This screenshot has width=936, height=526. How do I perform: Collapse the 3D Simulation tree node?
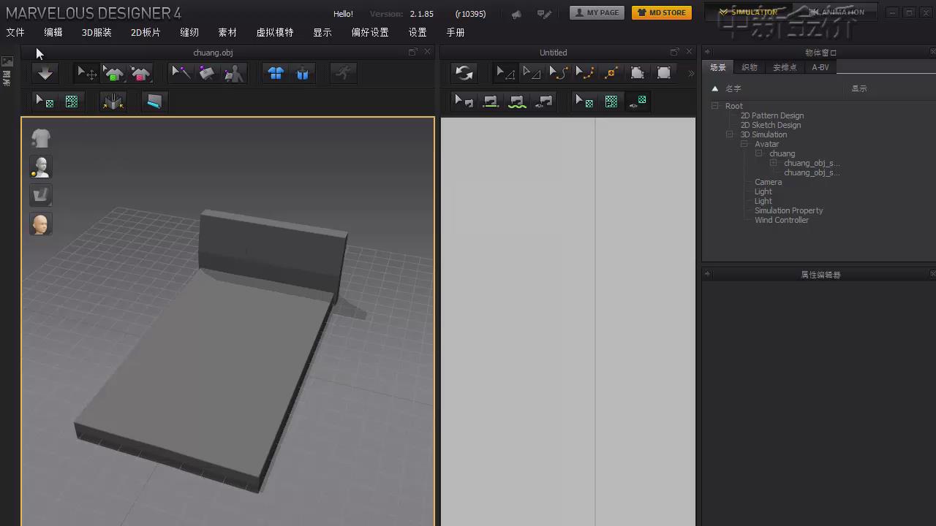(729, 134)
